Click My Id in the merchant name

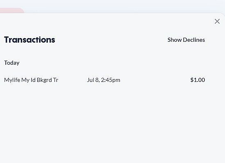pyautogui.click(x=28, y=80)
